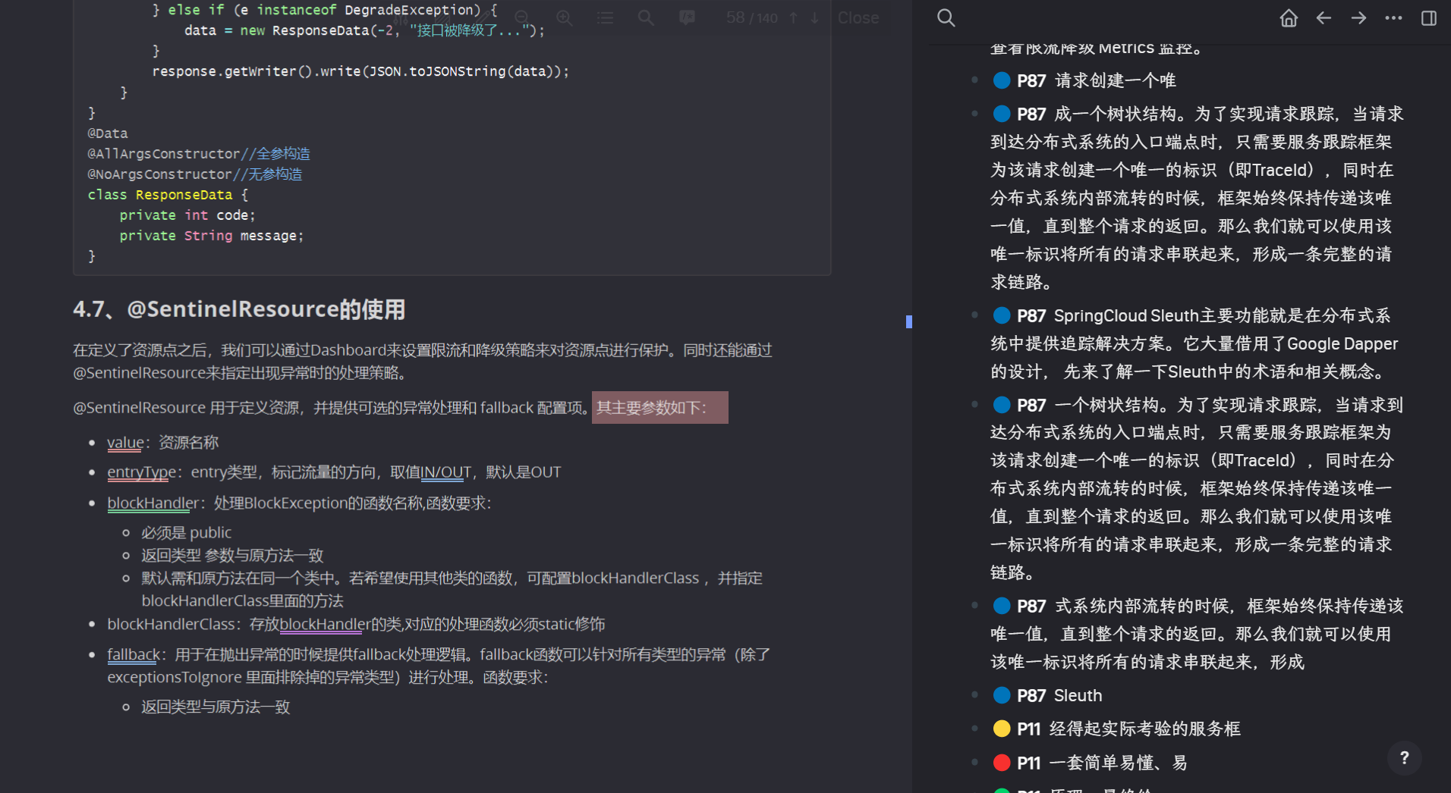Click the underlined 'value' parameter
The width and height of the screenshot is (1451, 793).
point(125,443)
